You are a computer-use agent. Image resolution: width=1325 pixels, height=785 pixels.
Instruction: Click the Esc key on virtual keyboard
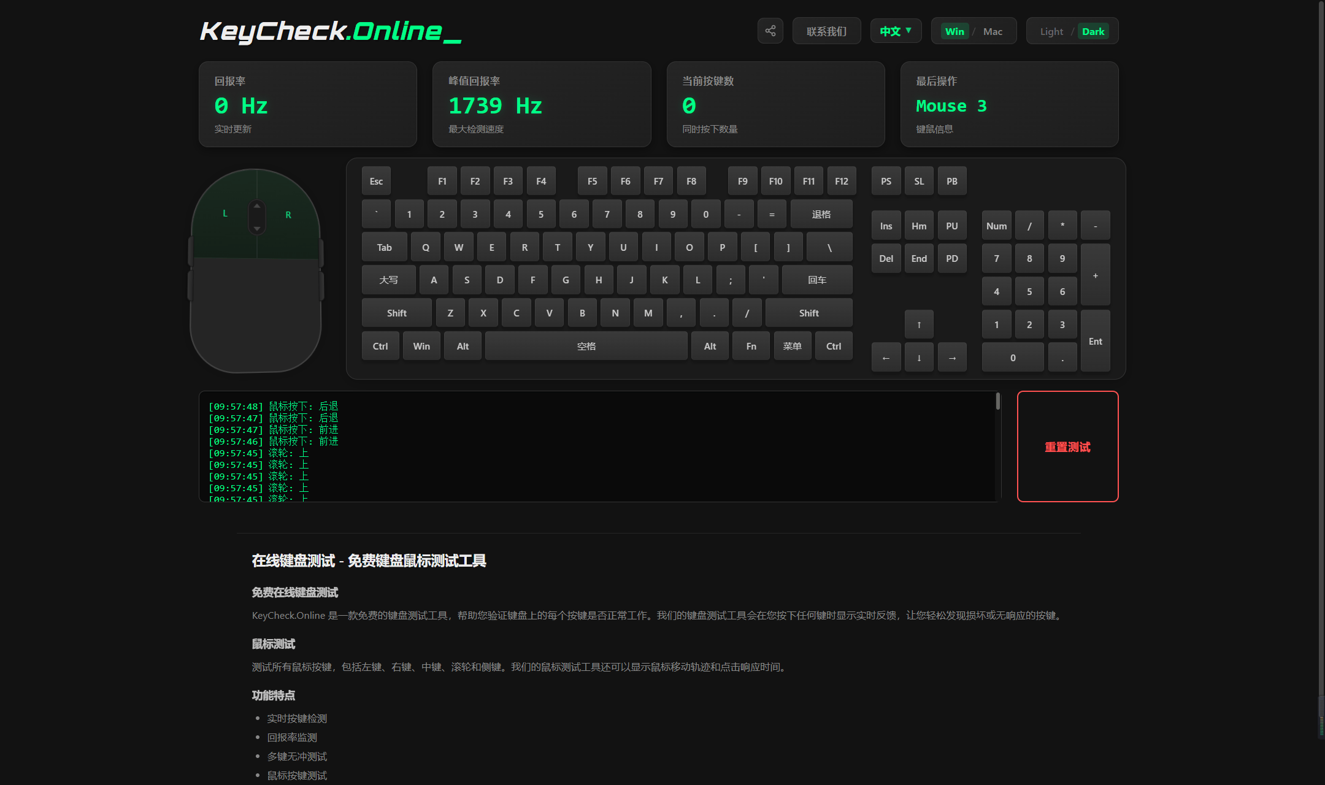376,181
